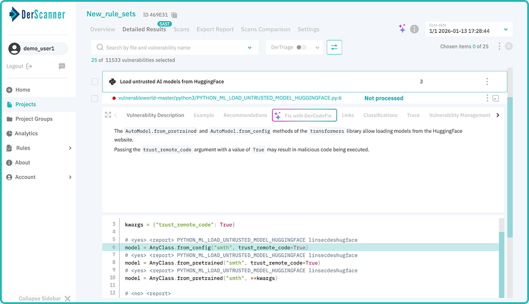The width and height of the screenshot is (529, 304).
Task: Open the Classifications tab
Action: [380, 115]
